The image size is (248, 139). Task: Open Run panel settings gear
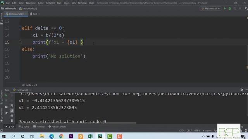pyautogui.click(x=242, y=90)
